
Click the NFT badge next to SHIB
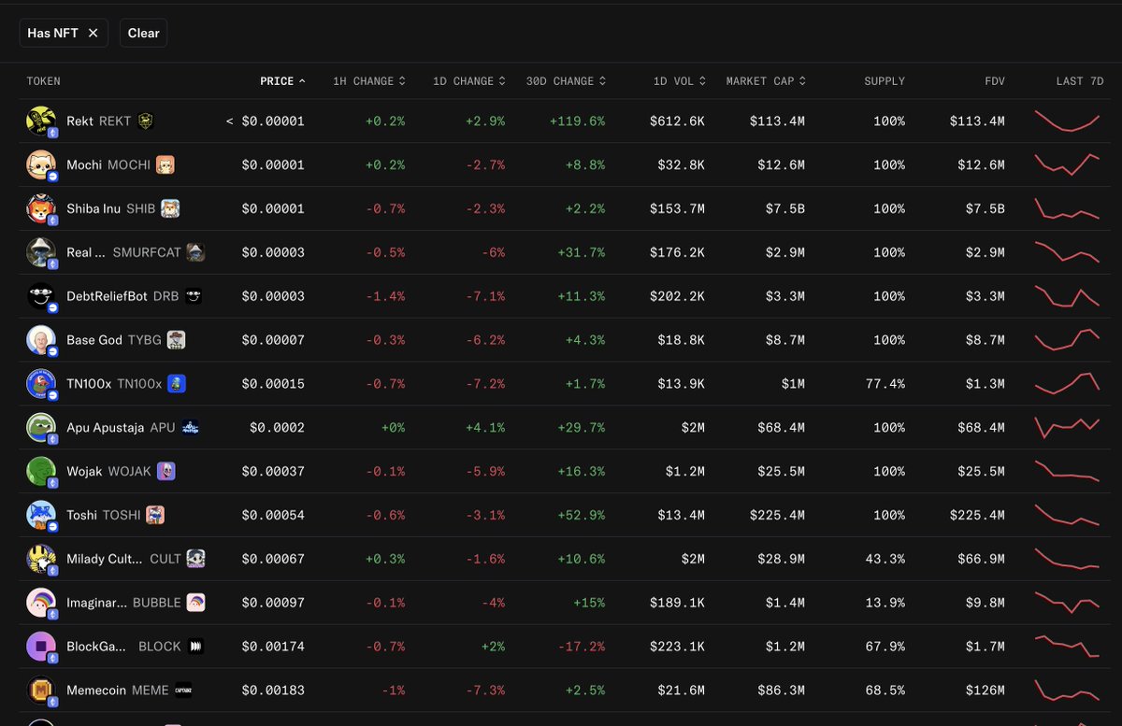[170, 209]
